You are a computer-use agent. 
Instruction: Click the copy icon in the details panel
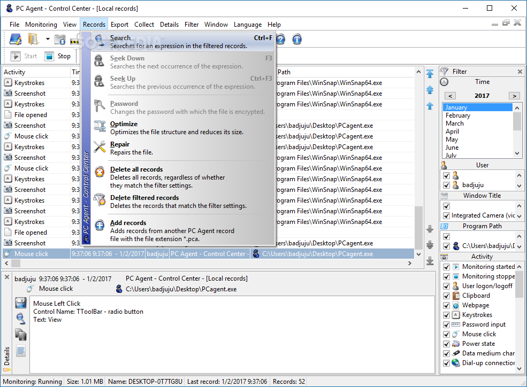21,335
